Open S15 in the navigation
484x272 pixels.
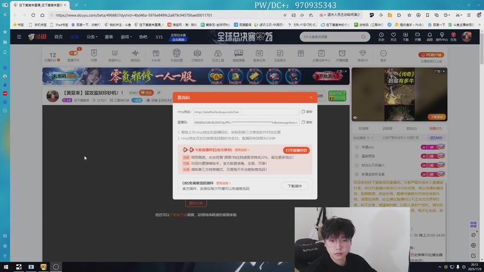click(159, 37)
